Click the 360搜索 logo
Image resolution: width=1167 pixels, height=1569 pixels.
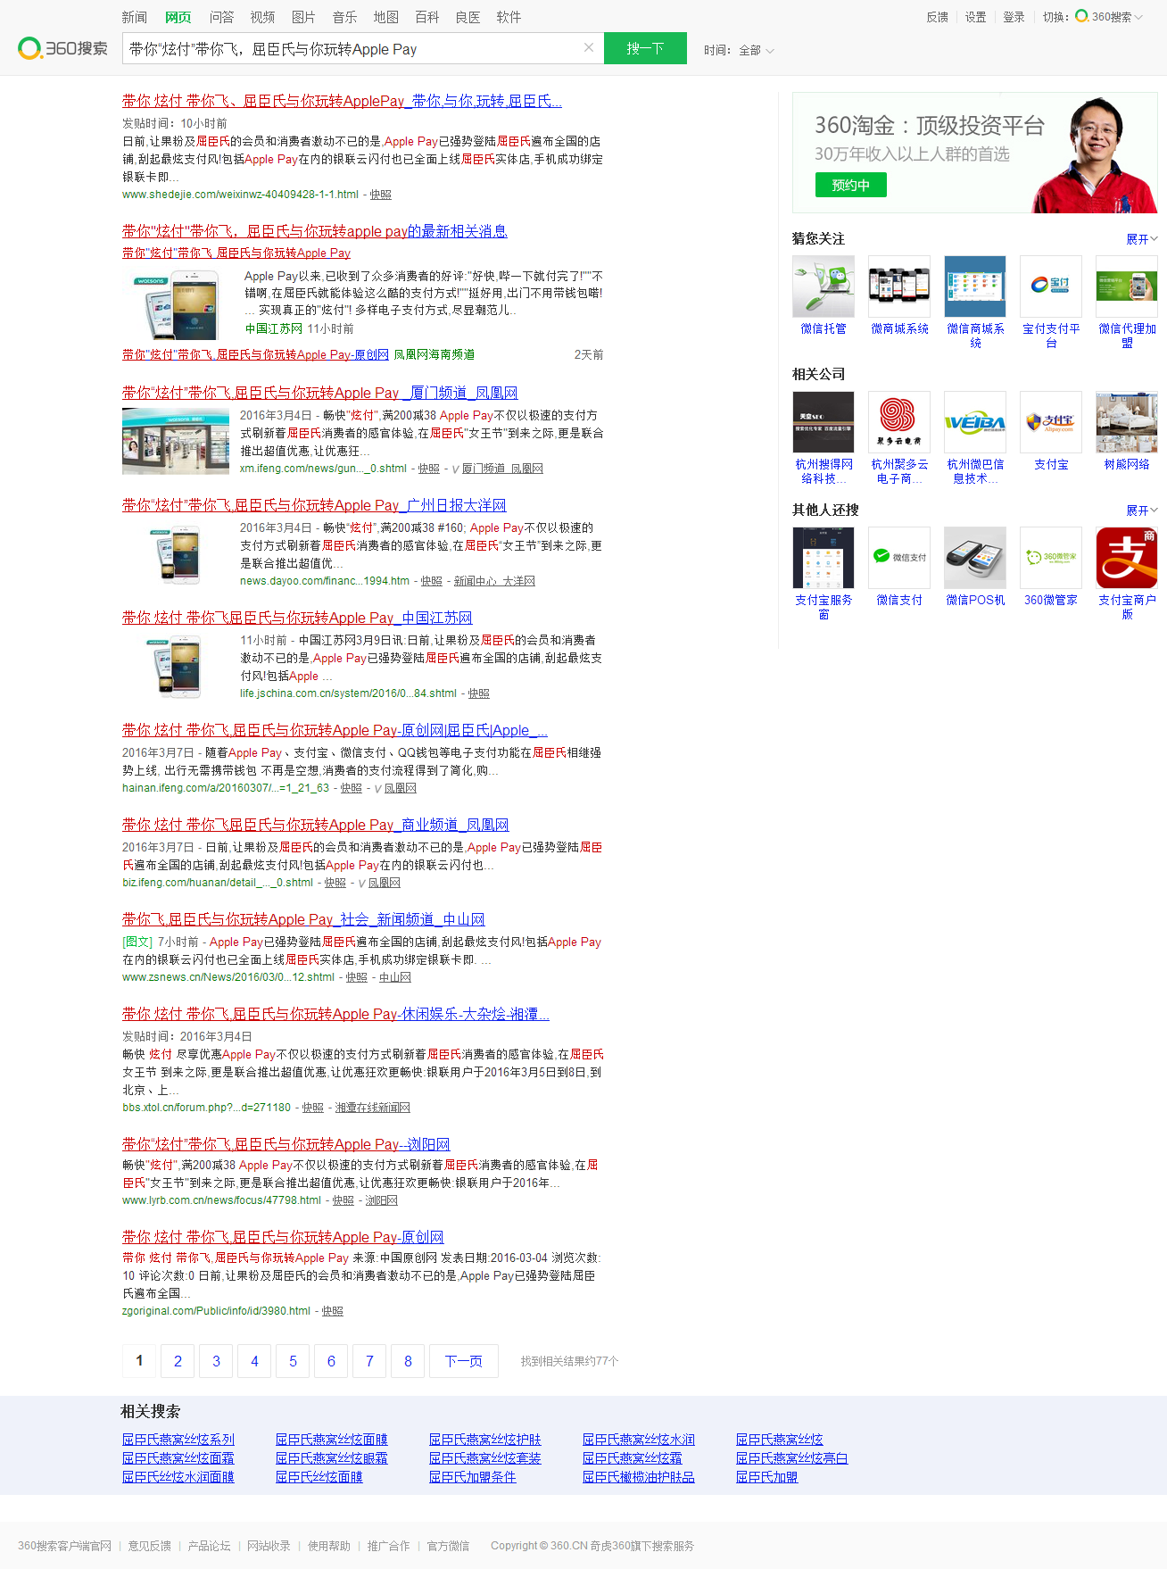[62, 48]
